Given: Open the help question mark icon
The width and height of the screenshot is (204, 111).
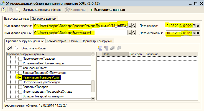Looking at the screenshot, I should click(x=4, y=10).
